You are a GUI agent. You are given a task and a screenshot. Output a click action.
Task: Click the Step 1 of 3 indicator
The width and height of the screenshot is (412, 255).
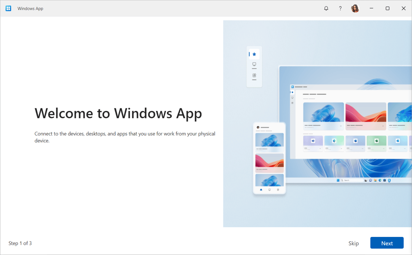20,243
